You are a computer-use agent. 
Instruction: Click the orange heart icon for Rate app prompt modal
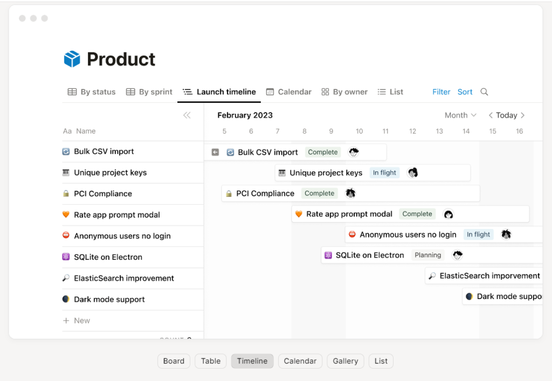(66, 214)
